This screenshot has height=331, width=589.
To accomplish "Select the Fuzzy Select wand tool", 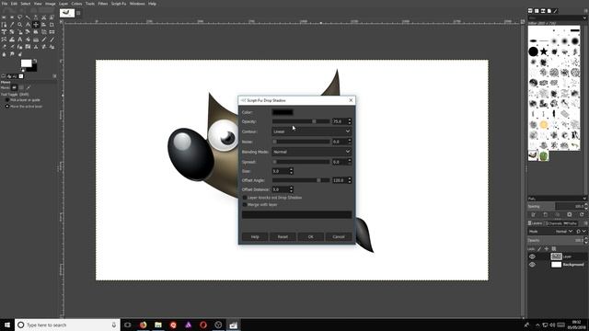I will [x=28, y=17].
